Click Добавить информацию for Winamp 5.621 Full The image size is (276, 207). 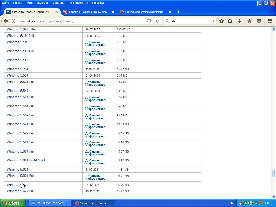(x=95, y=177)
